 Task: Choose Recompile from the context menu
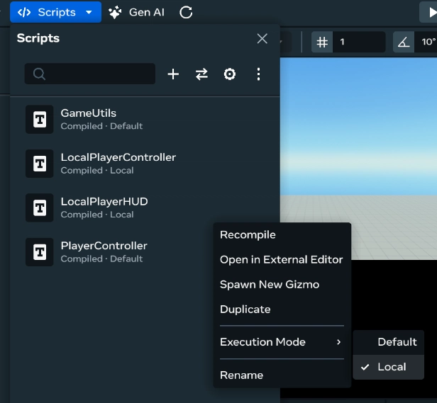point(248,235)
